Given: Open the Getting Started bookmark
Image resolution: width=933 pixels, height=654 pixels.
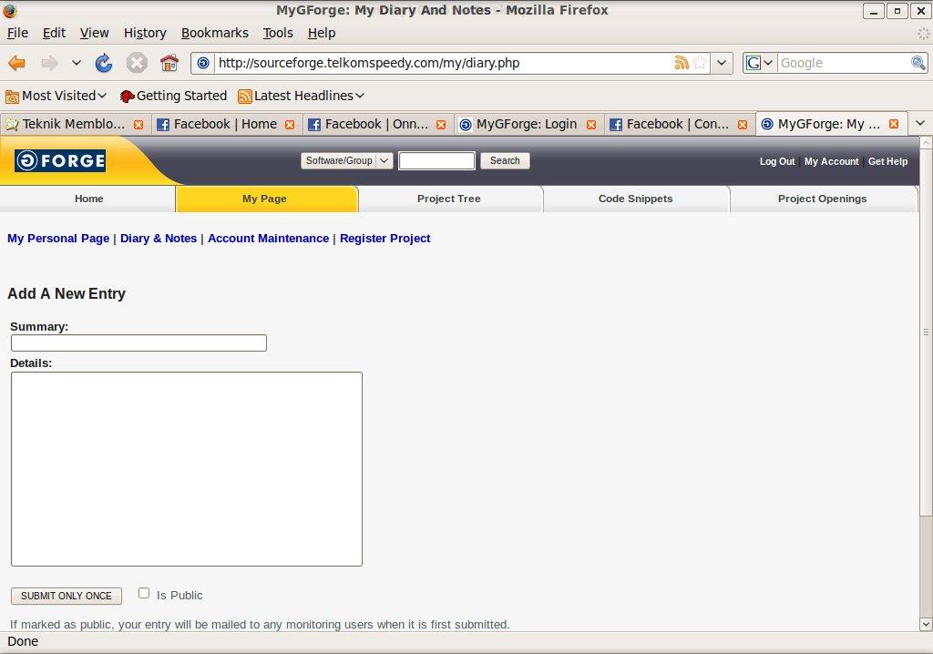Looking at the screenshot, I should (x=173, y=96).
